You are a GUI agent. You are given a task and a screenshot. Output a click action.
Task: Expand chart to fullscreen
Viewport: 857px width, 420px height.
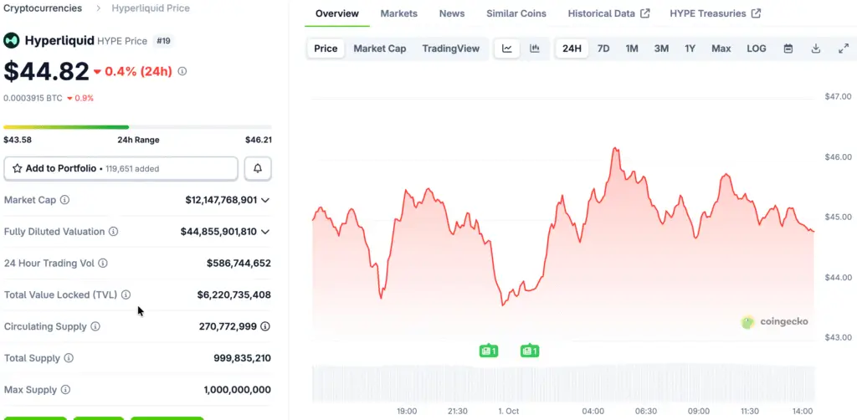point(843,49)
